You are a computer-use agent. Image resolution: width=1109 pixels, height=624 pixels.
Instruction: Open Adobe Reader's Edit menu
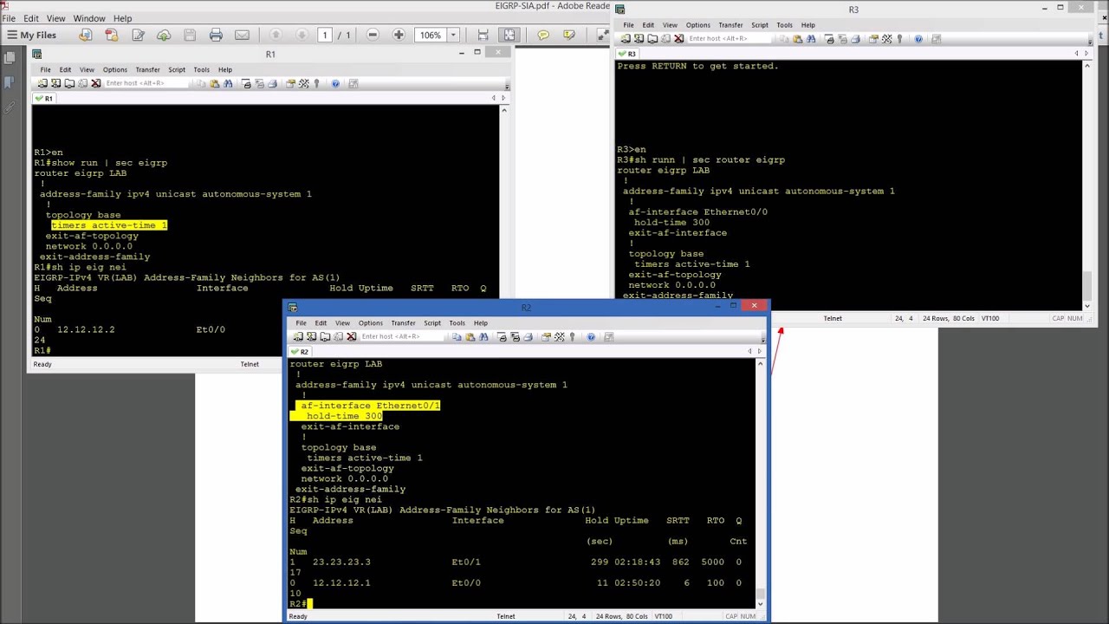tap(31, 18)
